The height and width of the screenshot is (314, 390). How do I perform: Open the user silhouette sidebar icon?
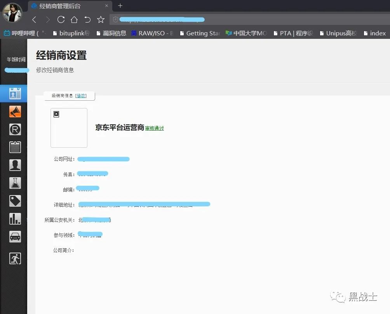[x=15, y=165]
